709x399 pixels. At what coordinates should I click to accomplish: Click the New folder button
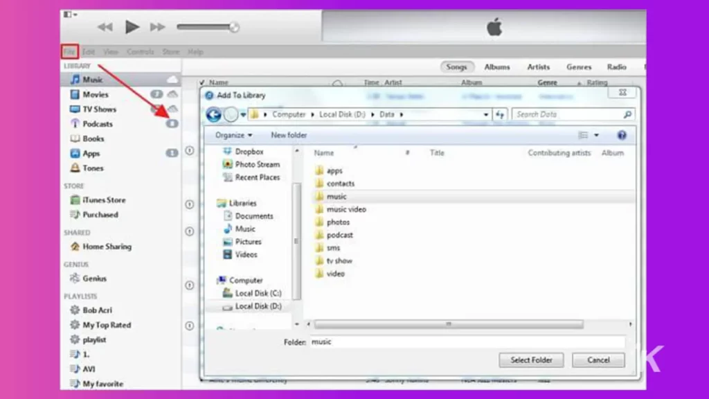[x=289, y=135]
